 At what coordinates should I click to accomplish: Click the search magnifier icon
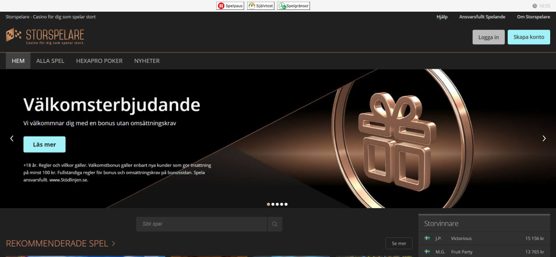(x=275, y=224)
